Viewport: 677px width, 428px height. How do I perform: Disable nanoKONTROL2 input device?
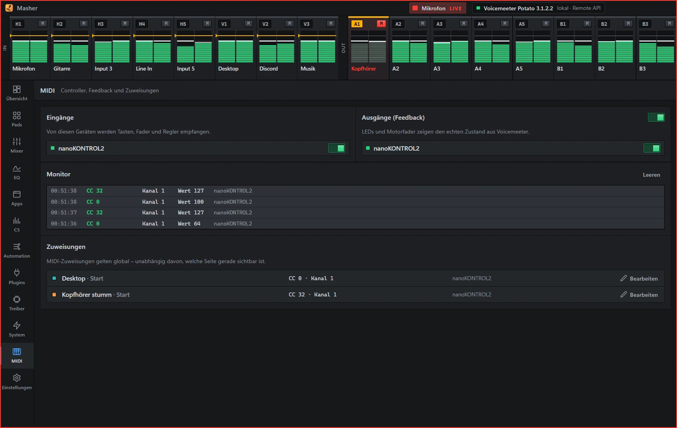pyautogui.click(x=337, y=148)
